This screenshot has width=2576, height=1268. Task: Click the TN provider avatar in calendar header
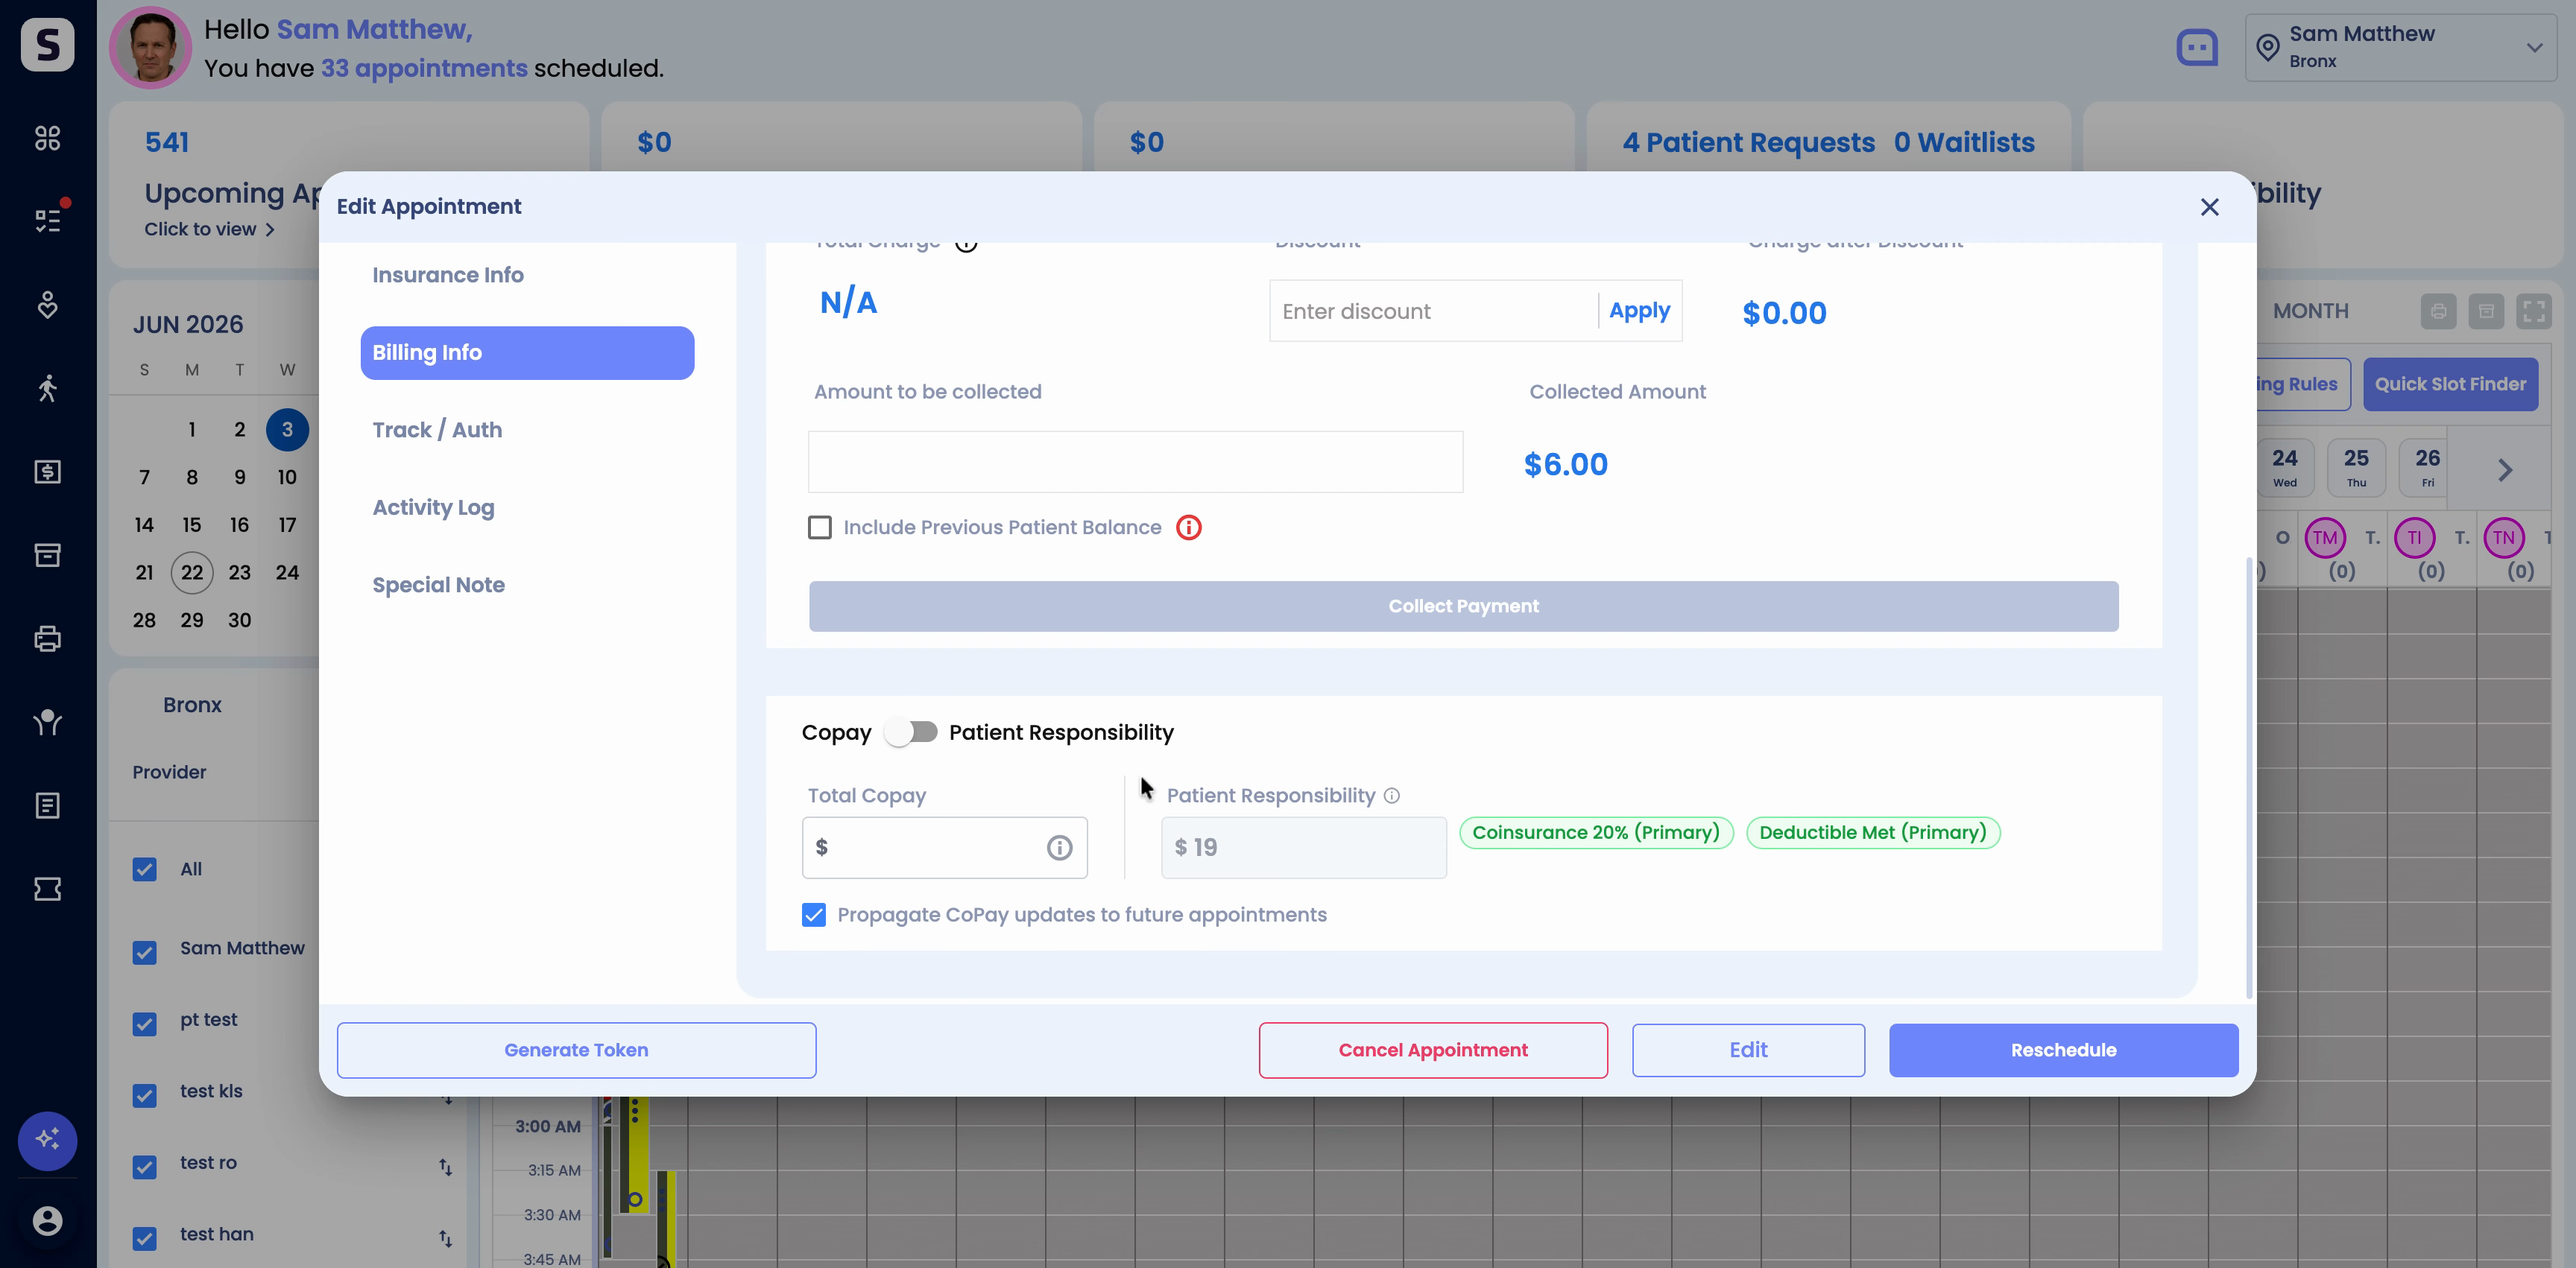click(2503, 538)
